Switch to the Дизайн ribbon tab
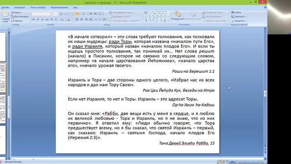Image resolution: width=291 pixels, height=164 pixels. (x=5, y=7)
